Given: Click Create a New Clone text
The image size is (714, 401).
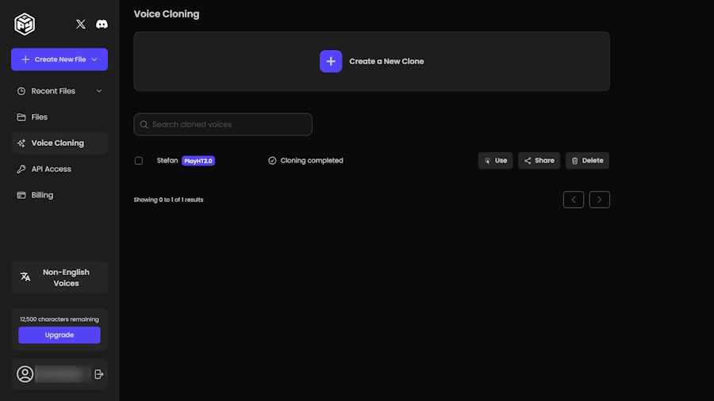Looking at the screenshot, I should tap(386, 61).
